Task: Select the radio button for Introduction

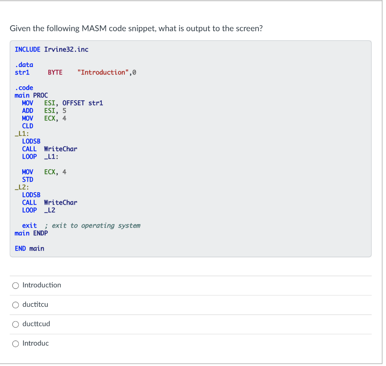Action: click(15, 285)
